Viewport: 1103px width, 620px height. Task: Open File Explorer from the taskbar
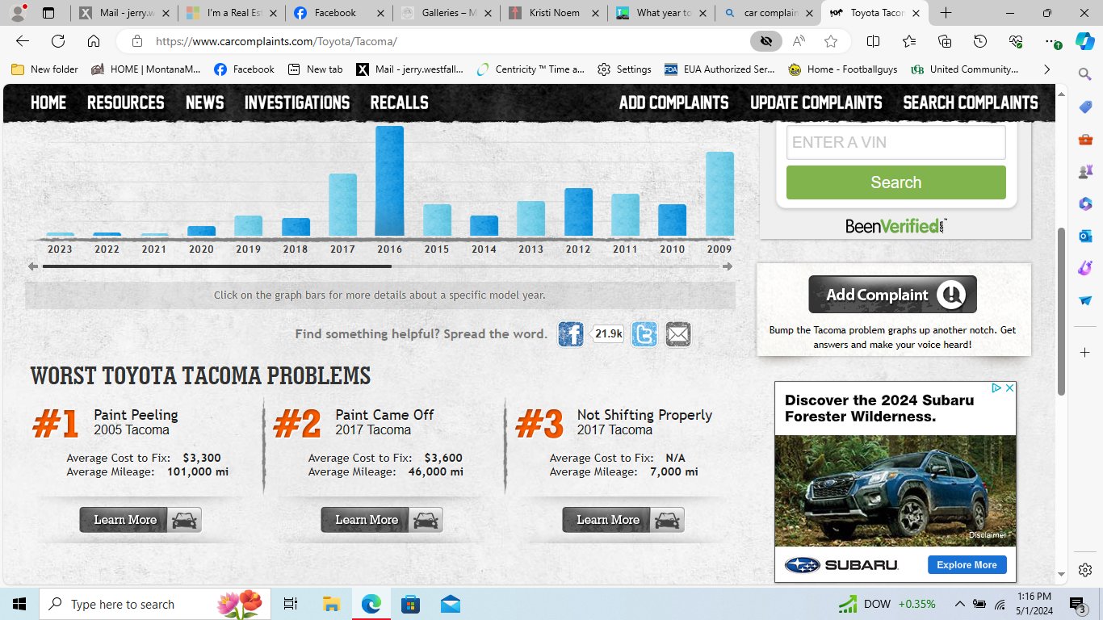point(331,604)
